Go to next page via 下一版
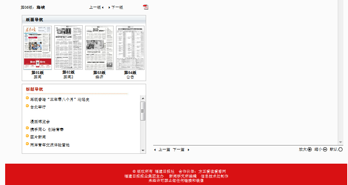348x185 pixels. click(x=117, y=8)
